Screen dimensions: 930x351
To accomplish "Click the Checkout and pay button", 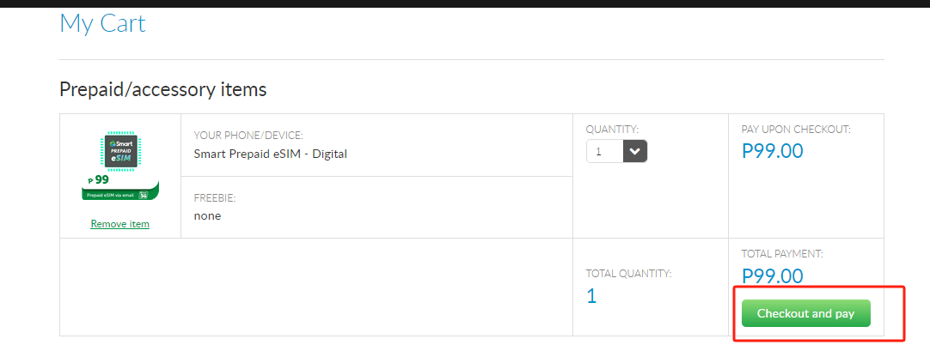I will [805, 313].
